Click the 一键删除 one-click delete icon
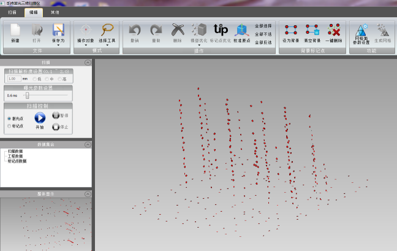397x251 pixels. tap(334, 30)
